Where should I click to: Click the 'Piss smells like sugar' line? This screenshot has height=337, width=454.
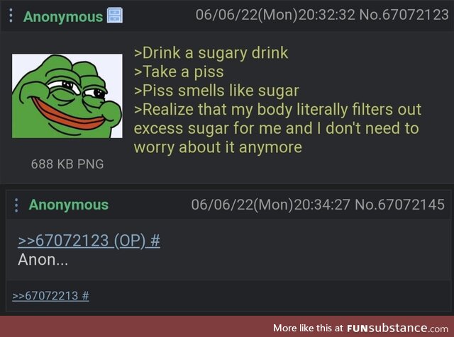coord(216,91)
